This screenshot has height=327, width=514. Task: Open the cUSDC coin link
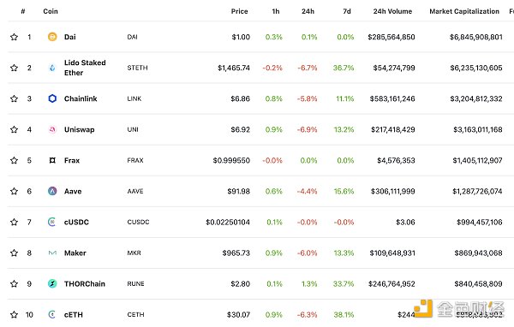(76, 223)
